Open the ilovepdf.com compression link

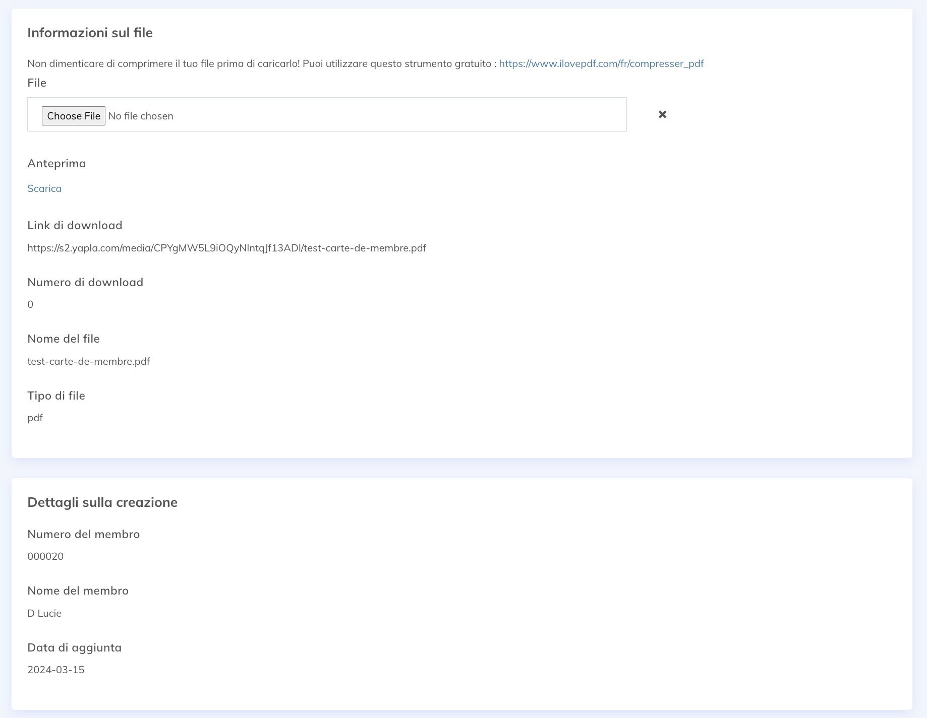tap(601, 63)
